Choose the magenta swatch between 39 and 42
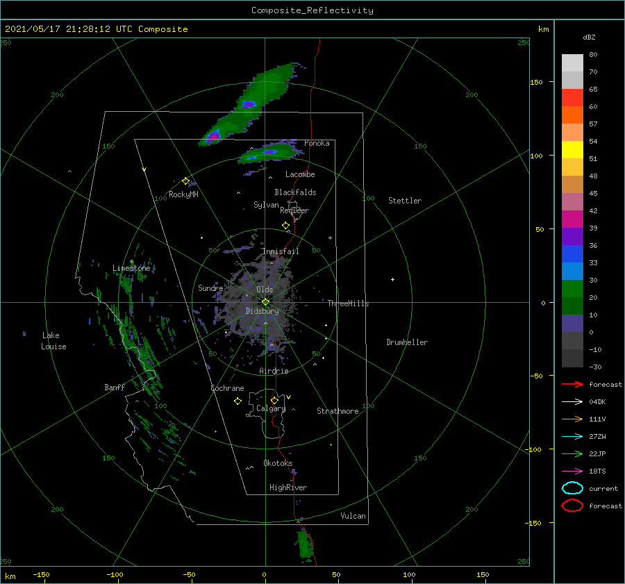 pyautogui.click(x=572, y=219)
